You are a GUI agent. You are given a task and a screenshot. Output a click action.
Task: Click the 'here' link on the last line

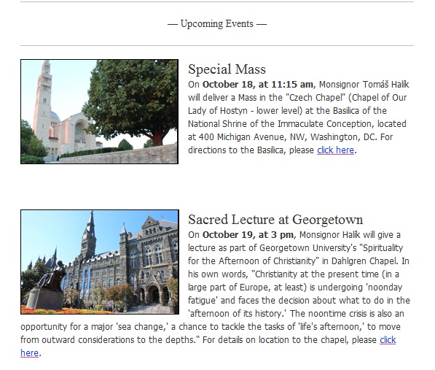point(29,353)
